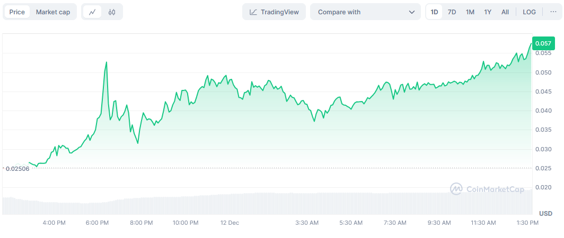The width and height of the screenshot is (564, 238).
Task: Select the 1D time range
Action: [434, 12]
